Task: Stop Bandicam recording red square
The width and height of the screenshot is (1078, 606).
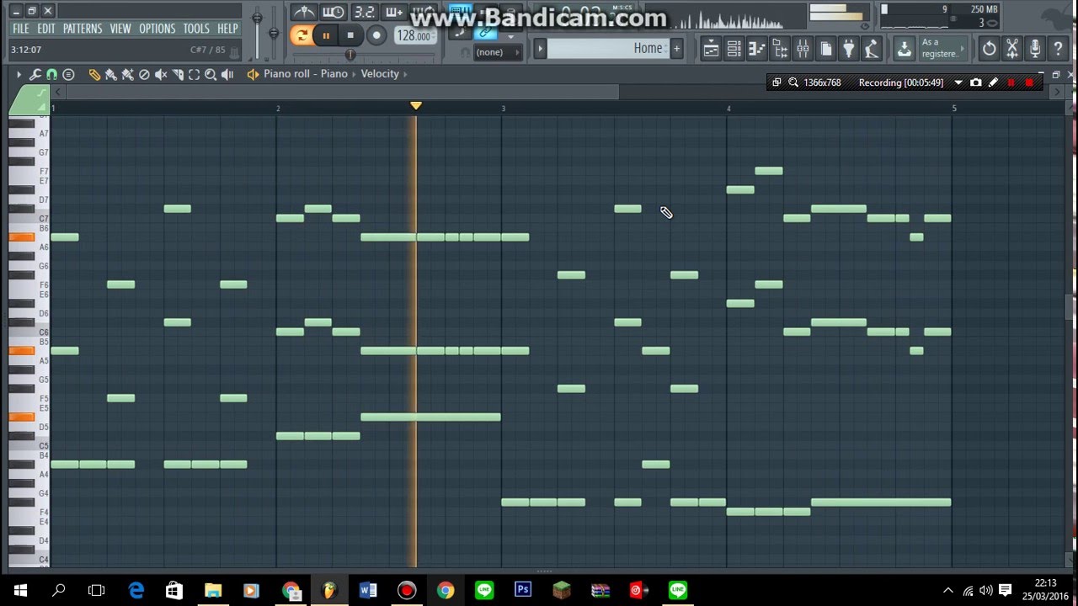Action: [1028, 82]
